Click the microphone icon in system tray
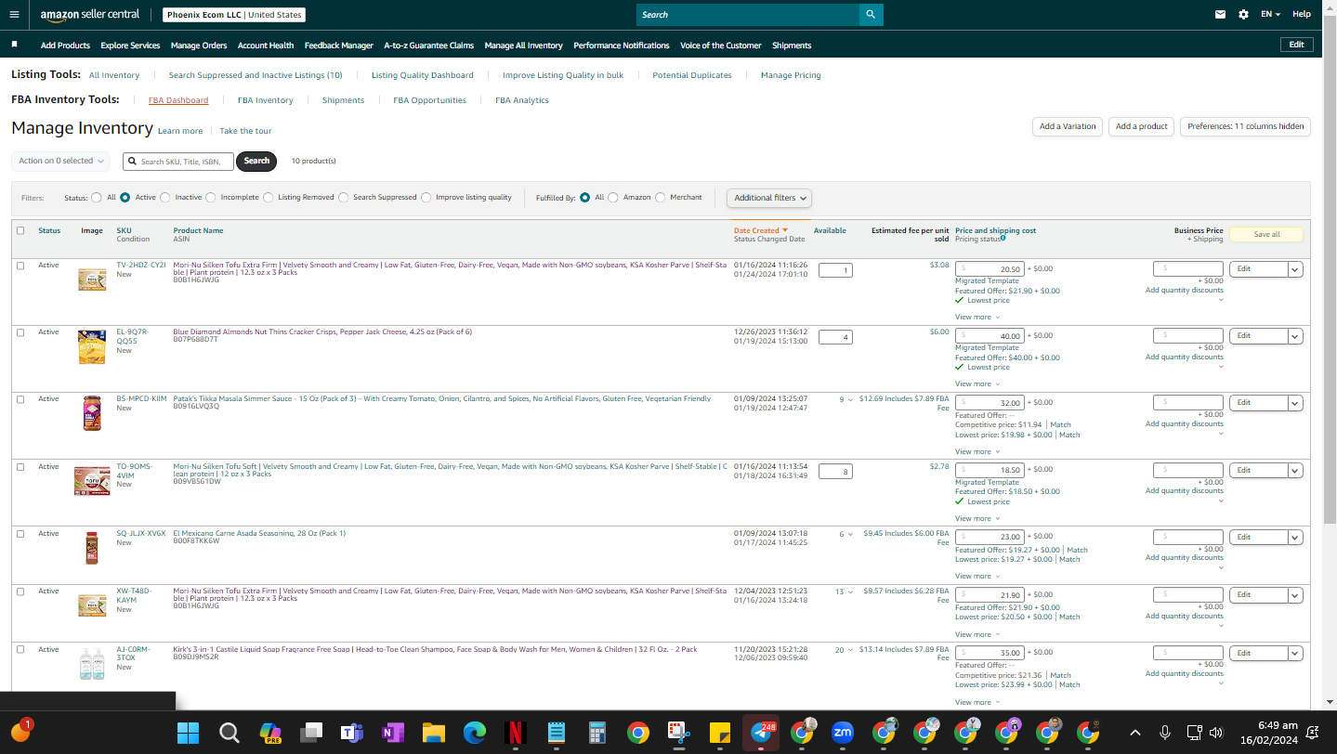The width and height of the screenshot is (1337, 754). pos(1165,733)
